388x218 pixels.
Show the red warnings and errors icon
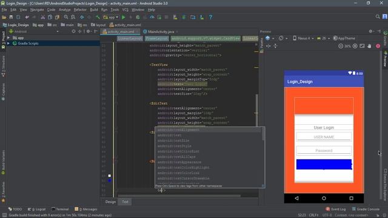378,46
